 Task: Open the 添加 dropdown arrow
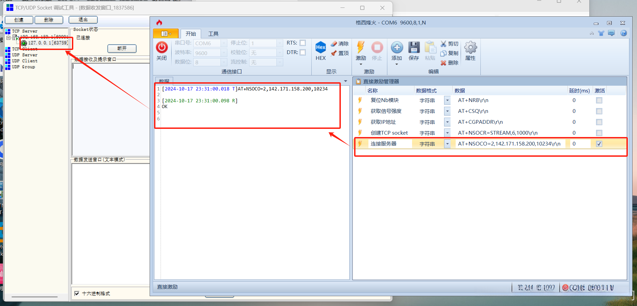pyautogui.click(x=397, y=64)
